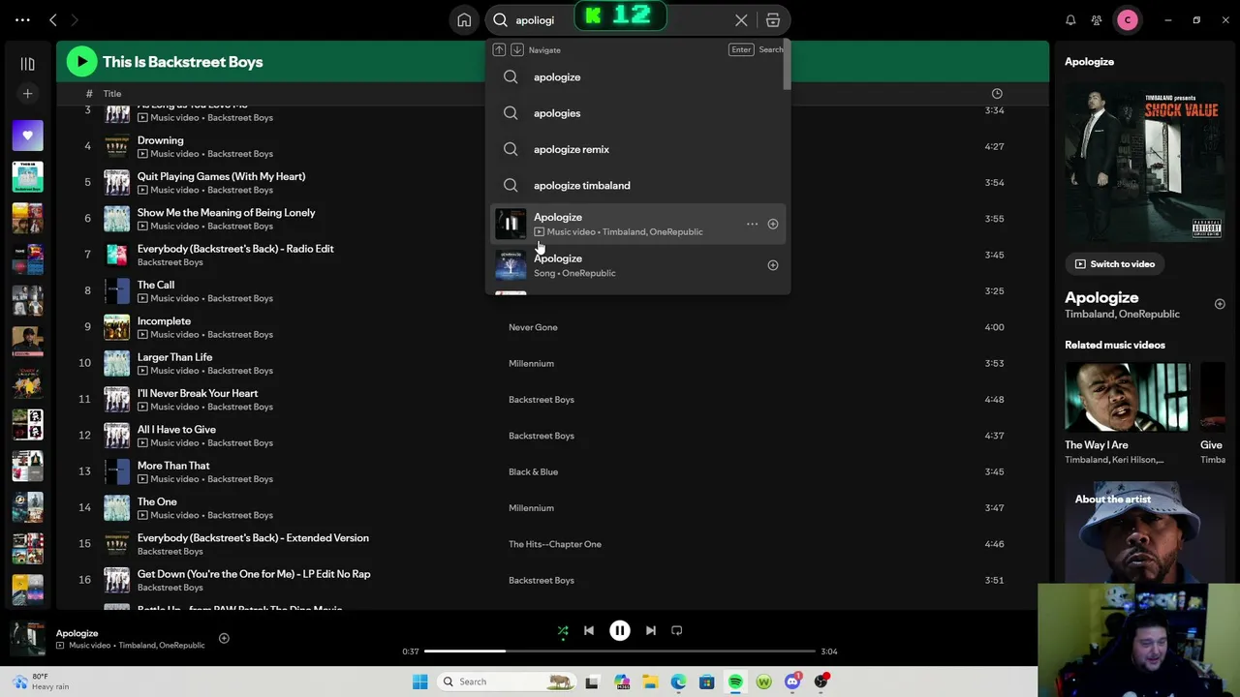Open Black & Blue album link

[x=533, y=471]
